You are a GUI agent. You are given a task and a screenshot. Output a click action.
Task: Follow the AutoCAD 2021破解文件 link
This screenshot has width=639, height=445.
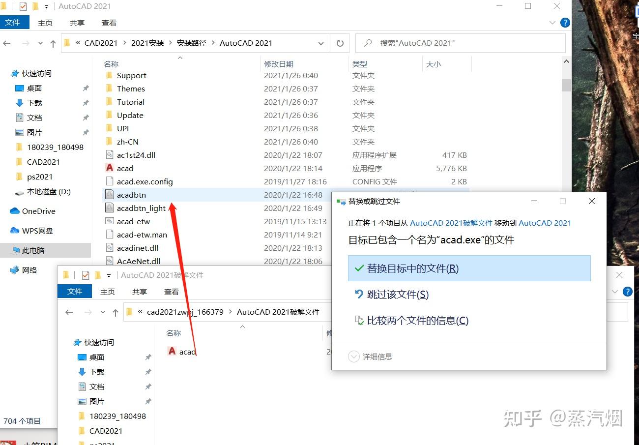coord(451,223)
